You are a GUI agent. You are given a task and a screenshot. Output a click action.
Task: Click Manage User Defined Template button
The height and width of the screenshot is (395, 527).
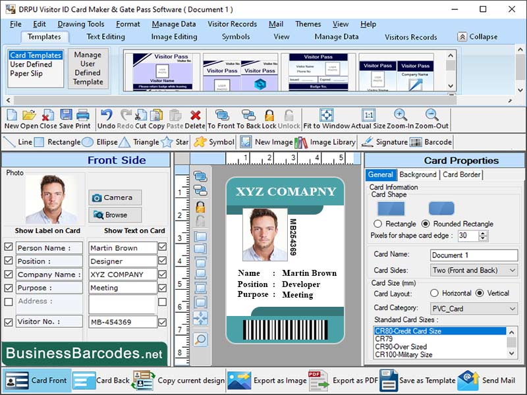(88, 68)
